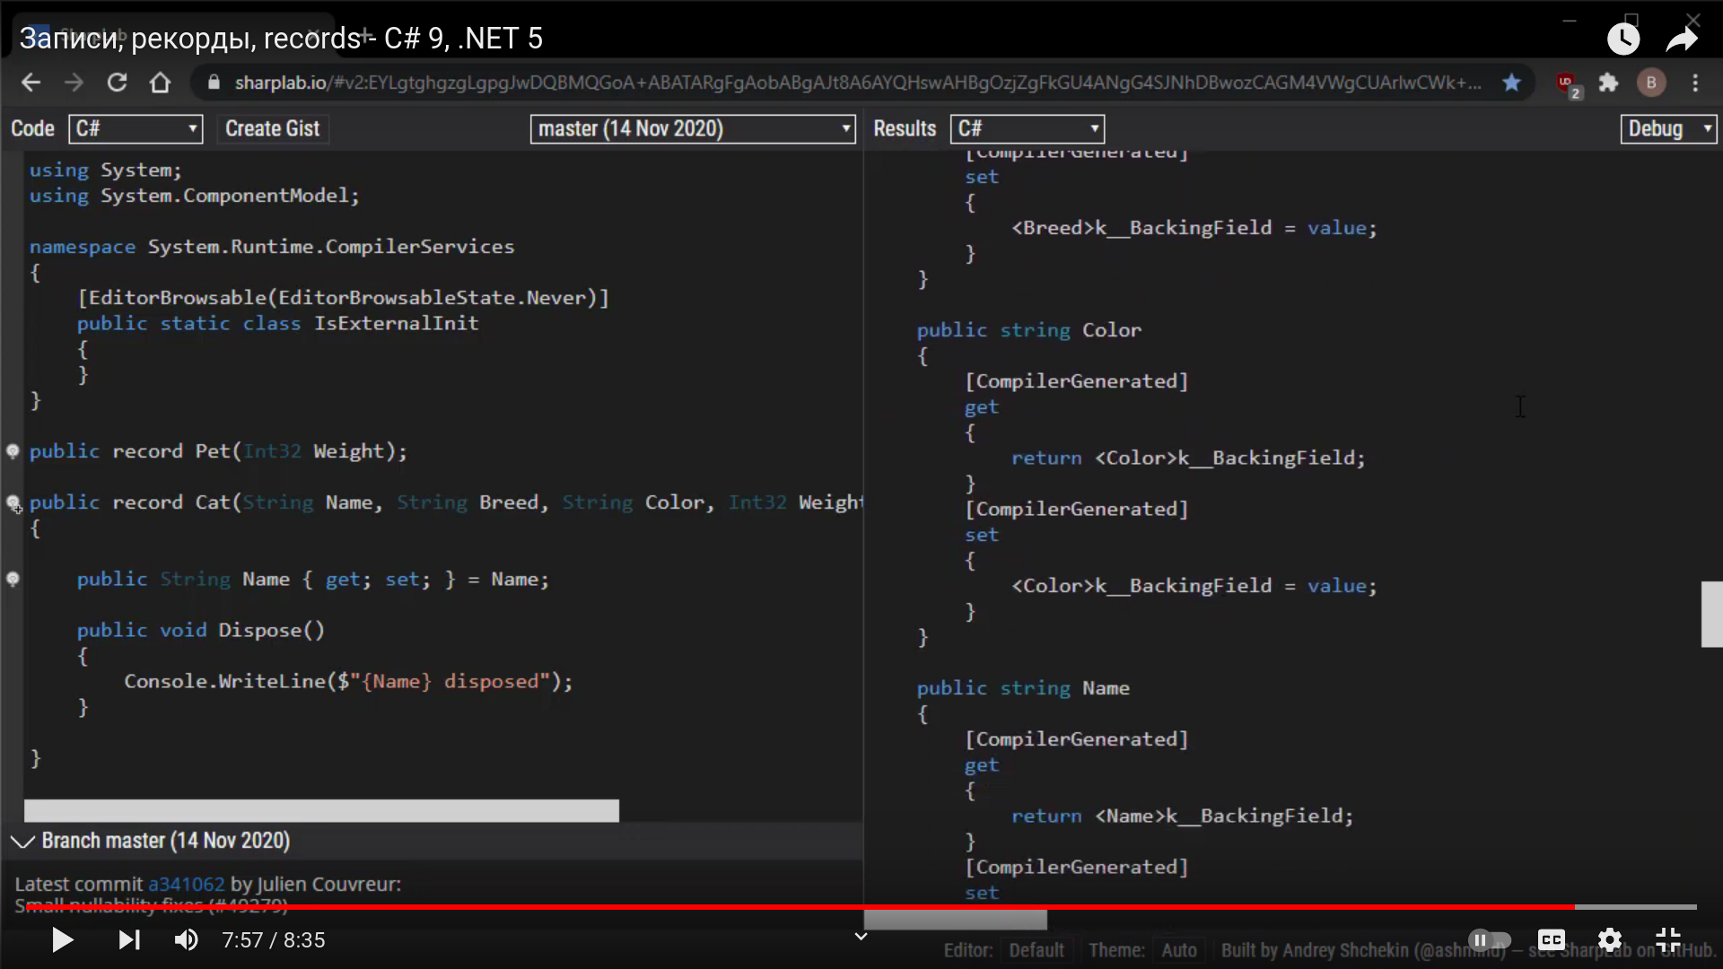Viewport: 1723px width, 969px height.
Task: Open the YouTube settings gear
Action: click(x=1610, y=939)
